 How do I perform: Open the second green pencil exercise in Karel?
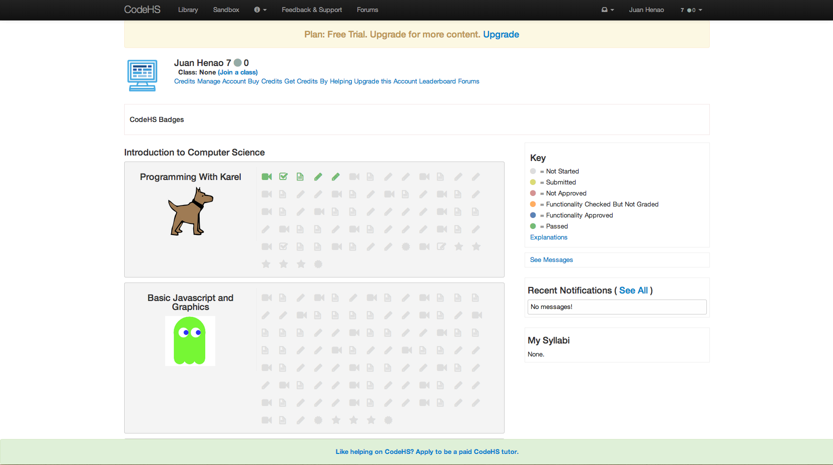tap(335, 176)
